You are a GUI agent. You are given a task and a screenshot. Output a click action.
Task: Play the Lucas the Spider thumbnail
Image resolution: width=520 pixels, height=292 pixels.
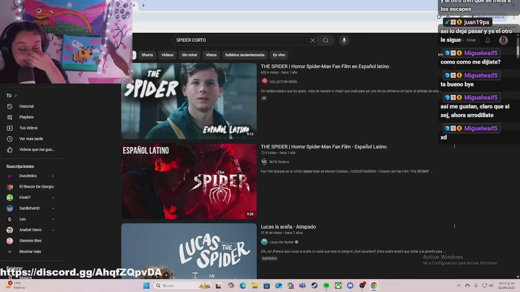pos(189,251)
